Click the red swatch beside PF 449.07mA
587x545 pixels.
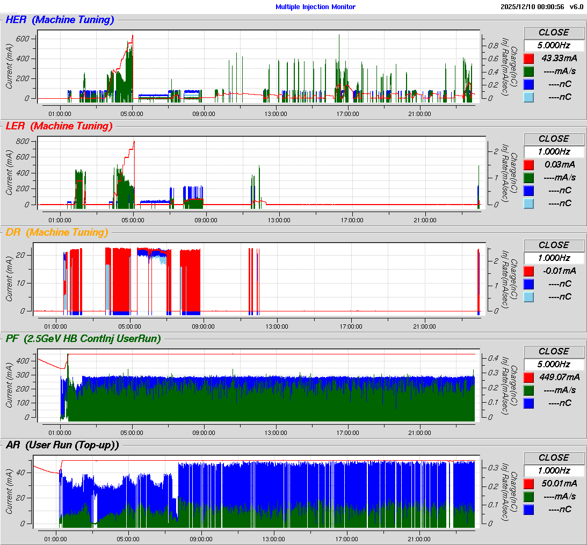coord(529,377)
